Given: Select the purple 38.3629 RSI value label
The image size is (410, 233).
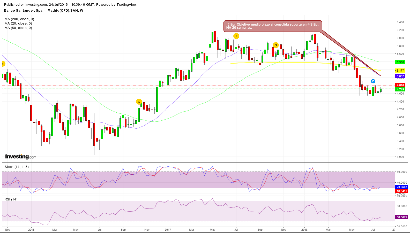Looking at the screenshot, I should [402, 217].
